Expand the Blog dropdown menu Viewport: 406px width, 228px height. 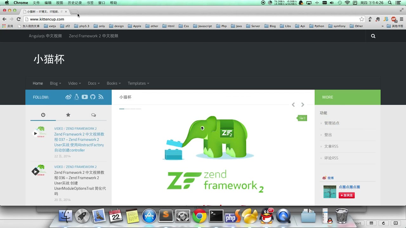click(x=56, y=83)
